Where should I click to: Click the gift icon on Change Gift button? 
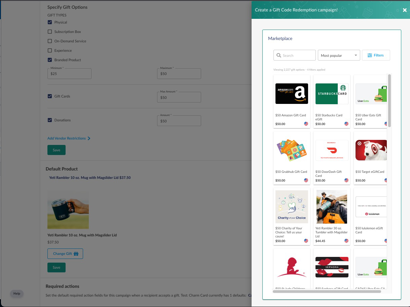click(x=76, y=254)
